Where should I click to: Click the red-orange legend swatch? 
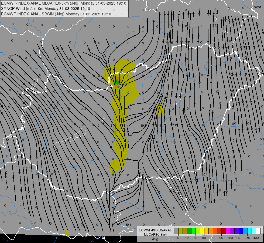(x=215, y=231)
